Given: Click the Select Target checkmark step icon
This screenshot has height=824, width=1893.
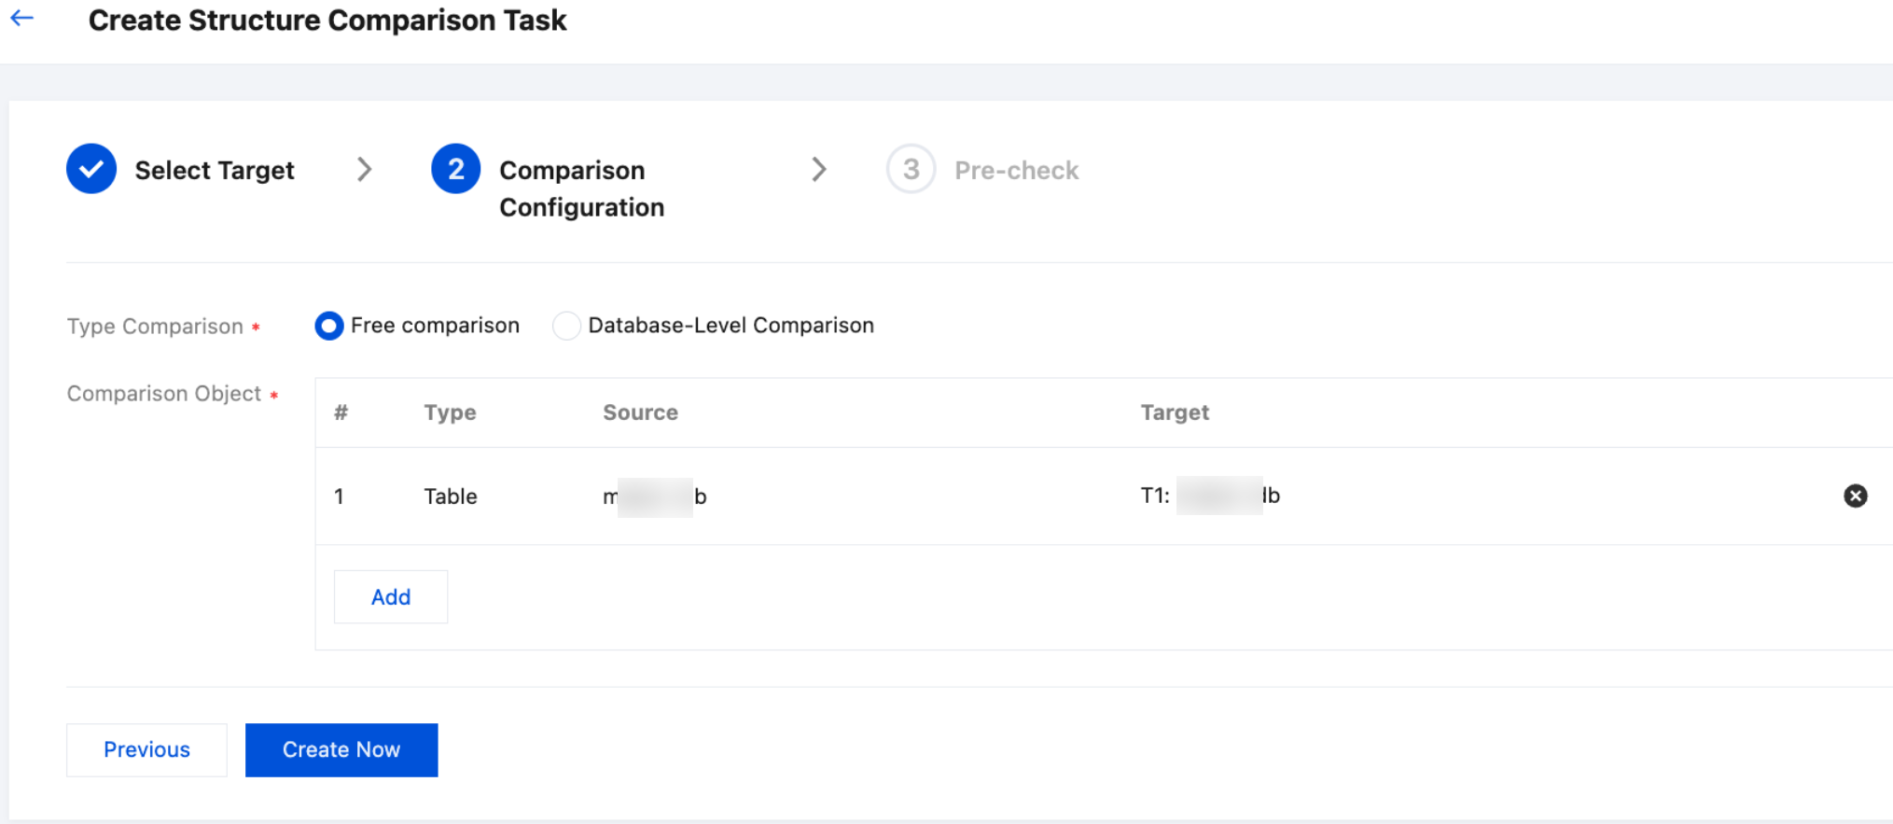Looking at the screenshot, I should click(x=91, y=169).
